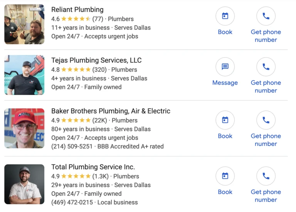Click the Get phone number label for Reliant Plumbing
Viewport: 296px width, 212px height.
click(x=266, y=36)
